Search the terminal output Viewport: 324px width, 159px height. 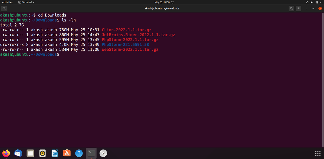pos(291,9)
